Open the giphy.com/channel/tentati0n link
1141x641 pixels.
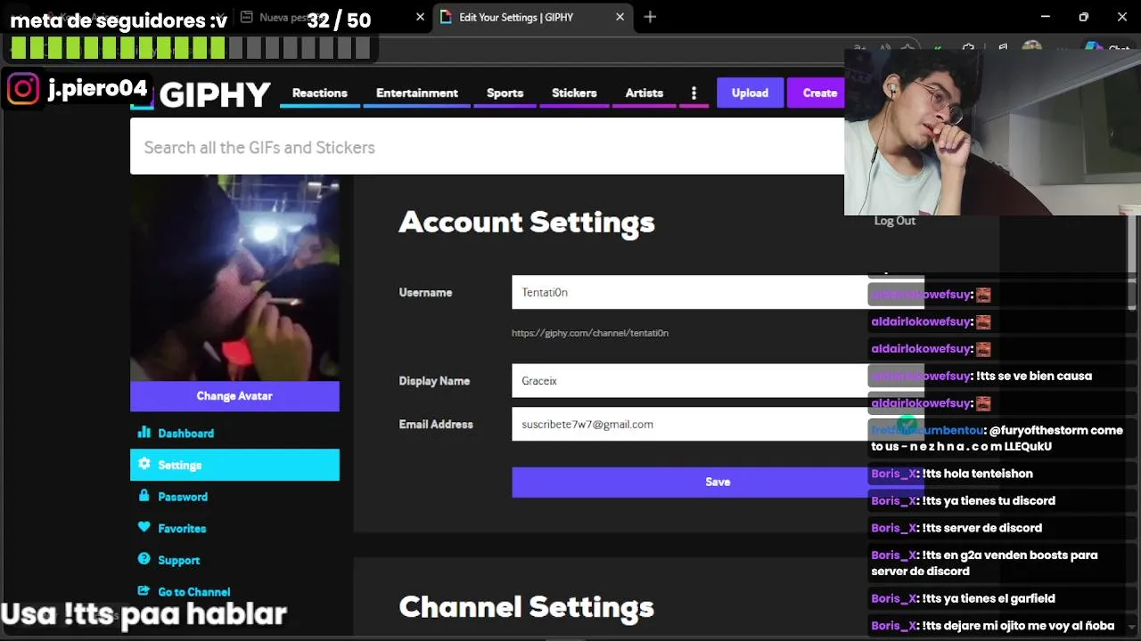pyautogui.click(x=590, y=333)
